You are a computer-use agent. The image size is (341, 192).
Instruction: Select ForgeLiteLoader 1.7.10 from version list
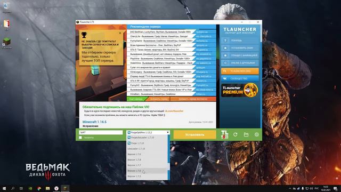(x=147, y=138)
